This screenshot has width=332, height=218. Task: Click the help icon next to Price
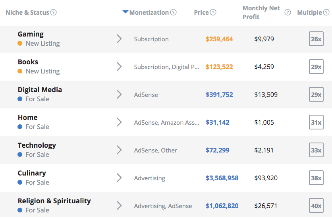pos(213,12)
